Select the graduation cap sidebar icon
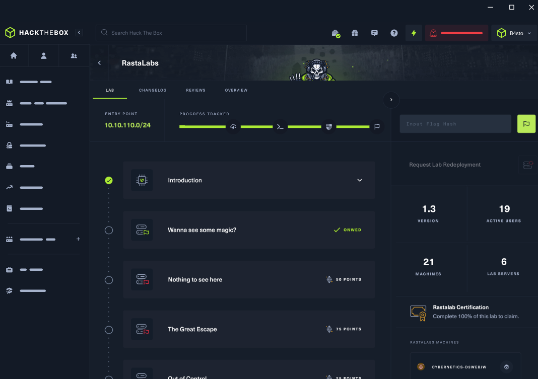 (9, 290)
